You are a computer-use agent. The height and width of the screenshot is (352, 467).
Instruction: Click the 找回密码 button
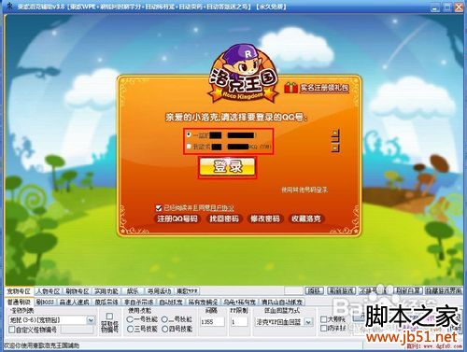click(224, 218)
